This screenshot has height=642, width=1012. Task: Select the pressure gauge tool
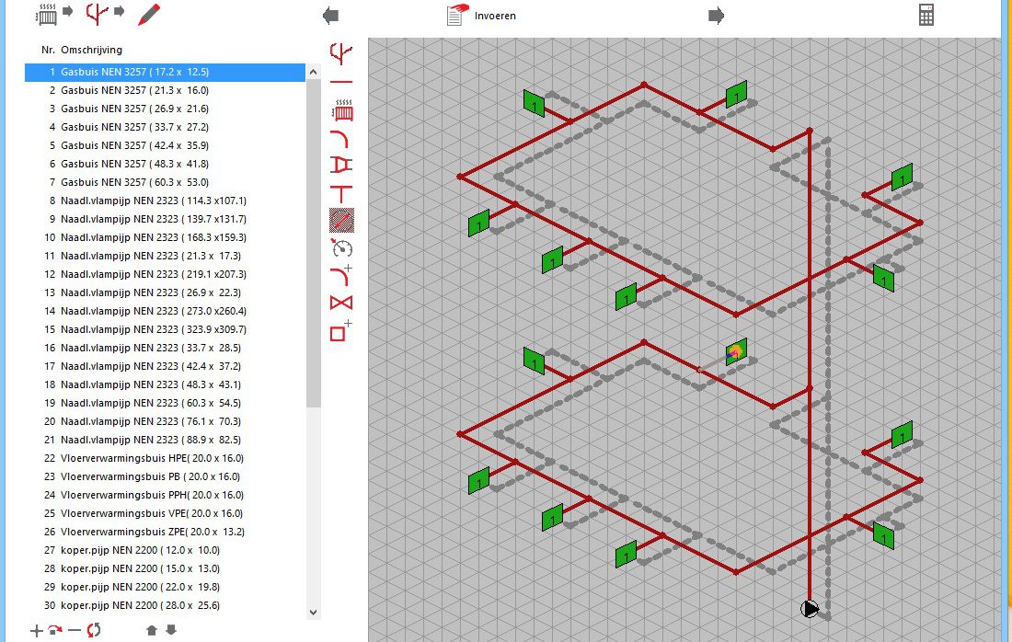[x=342, y=247]
